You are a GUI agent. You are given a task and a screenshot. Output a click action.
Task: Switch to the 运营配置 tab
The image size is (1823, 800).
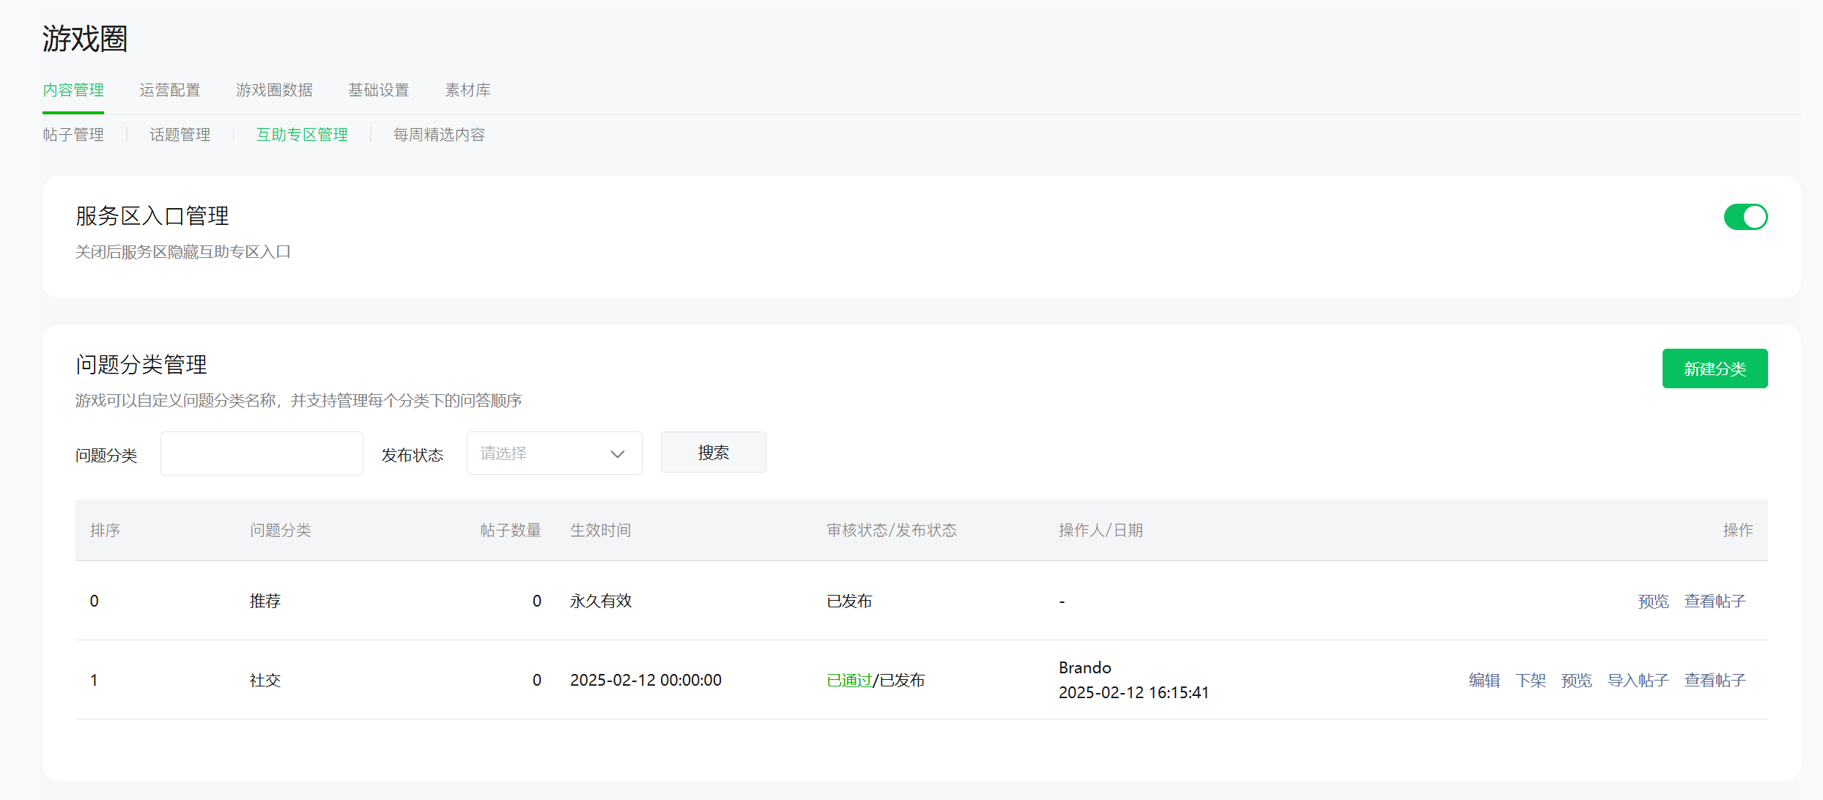coord(170,90)
